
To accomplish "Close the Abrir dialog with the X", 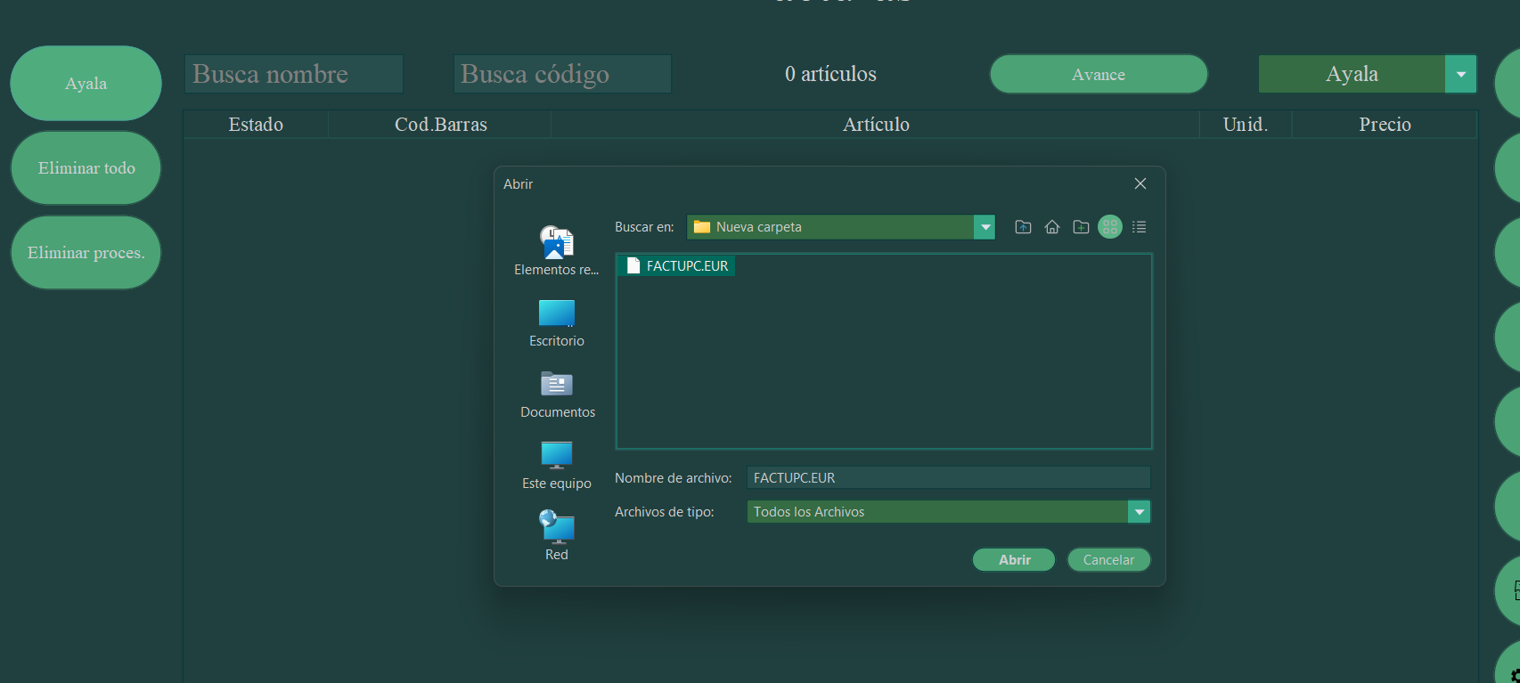I will 1140,183.
